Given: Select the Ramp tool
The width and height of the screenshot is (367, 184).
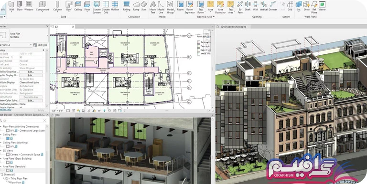Looking at the screenshot, I should point(136,6).
